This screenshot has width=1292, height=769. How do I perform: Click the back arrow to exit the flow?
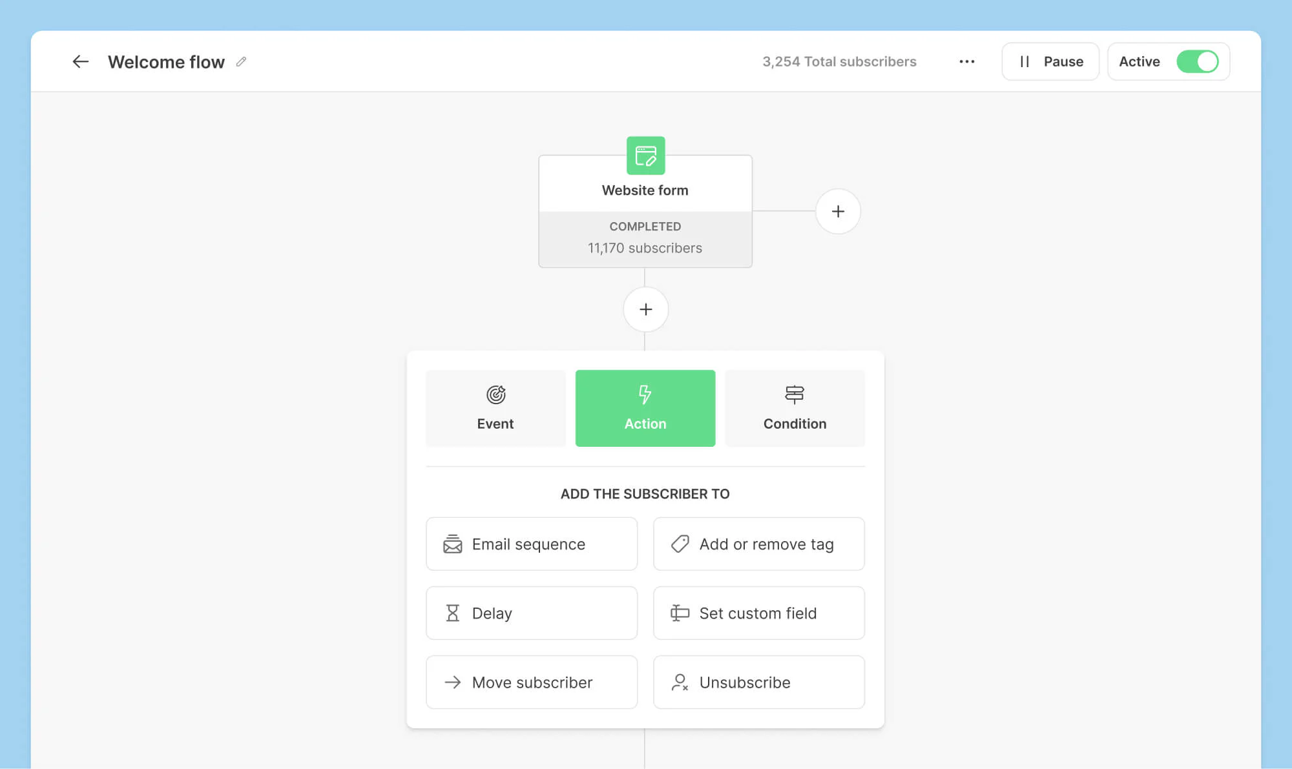pyautogui.click(x=80, y=61)
